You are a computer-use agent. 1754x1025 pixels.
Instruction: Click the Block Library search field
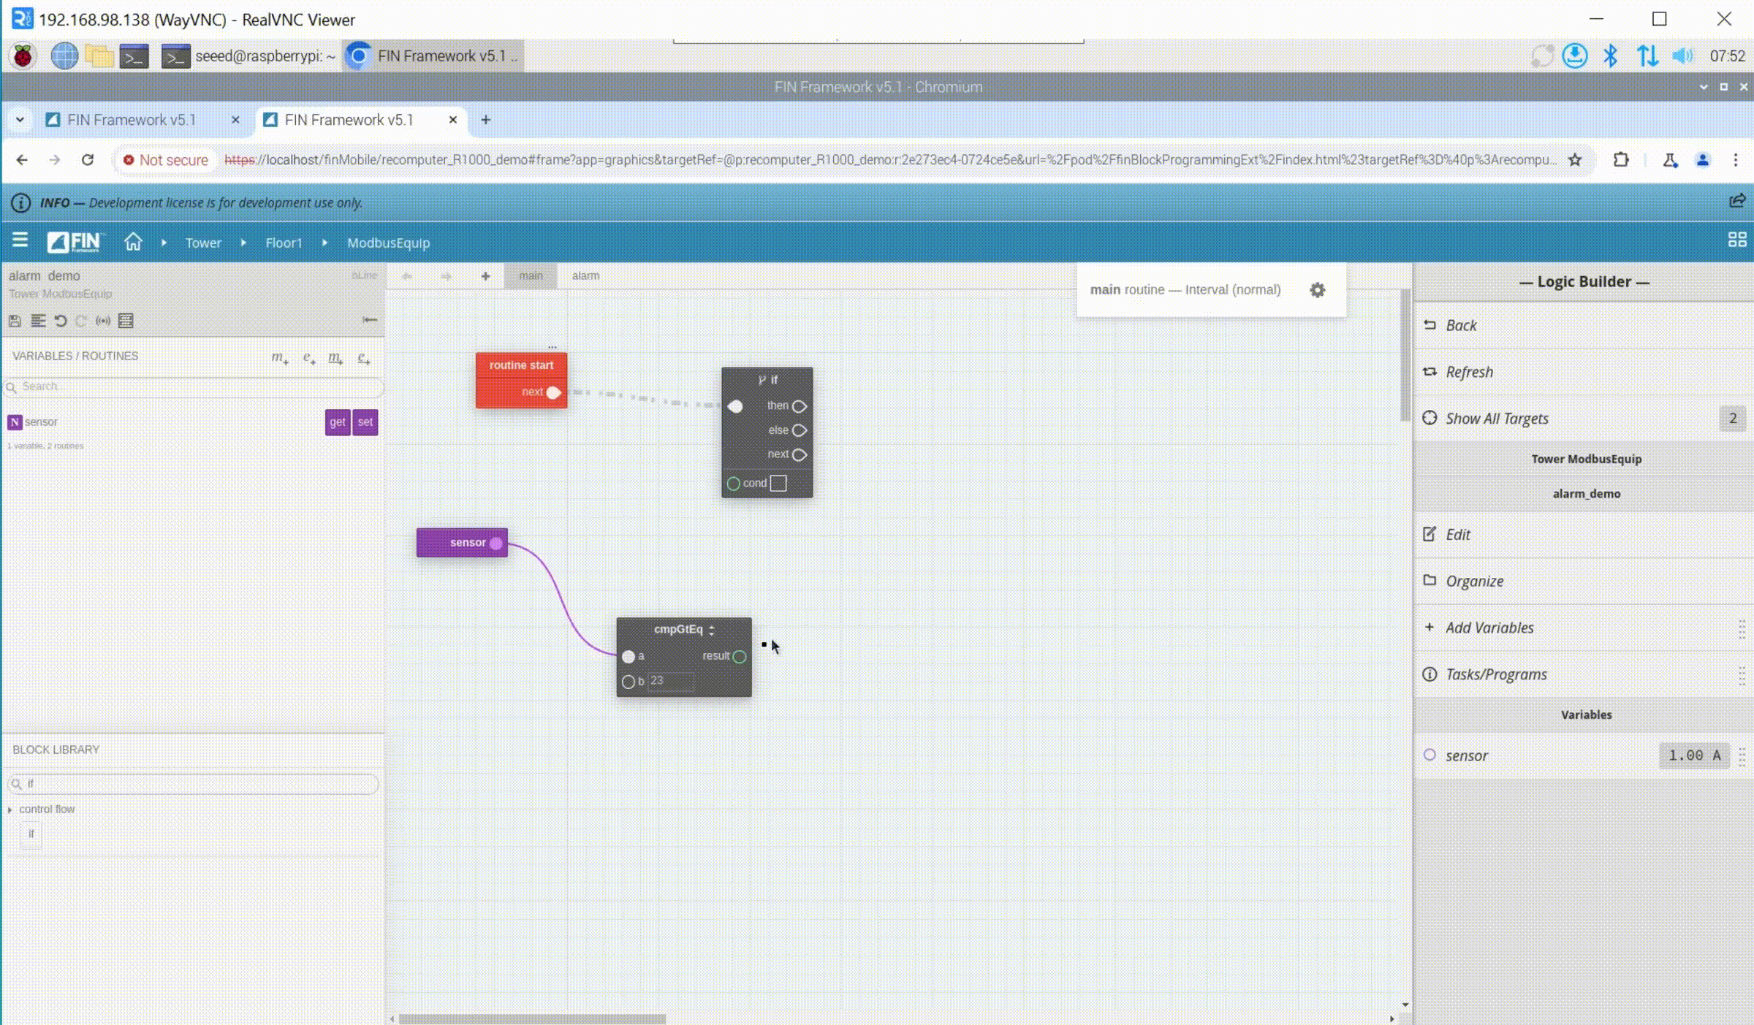pos(194,784)
